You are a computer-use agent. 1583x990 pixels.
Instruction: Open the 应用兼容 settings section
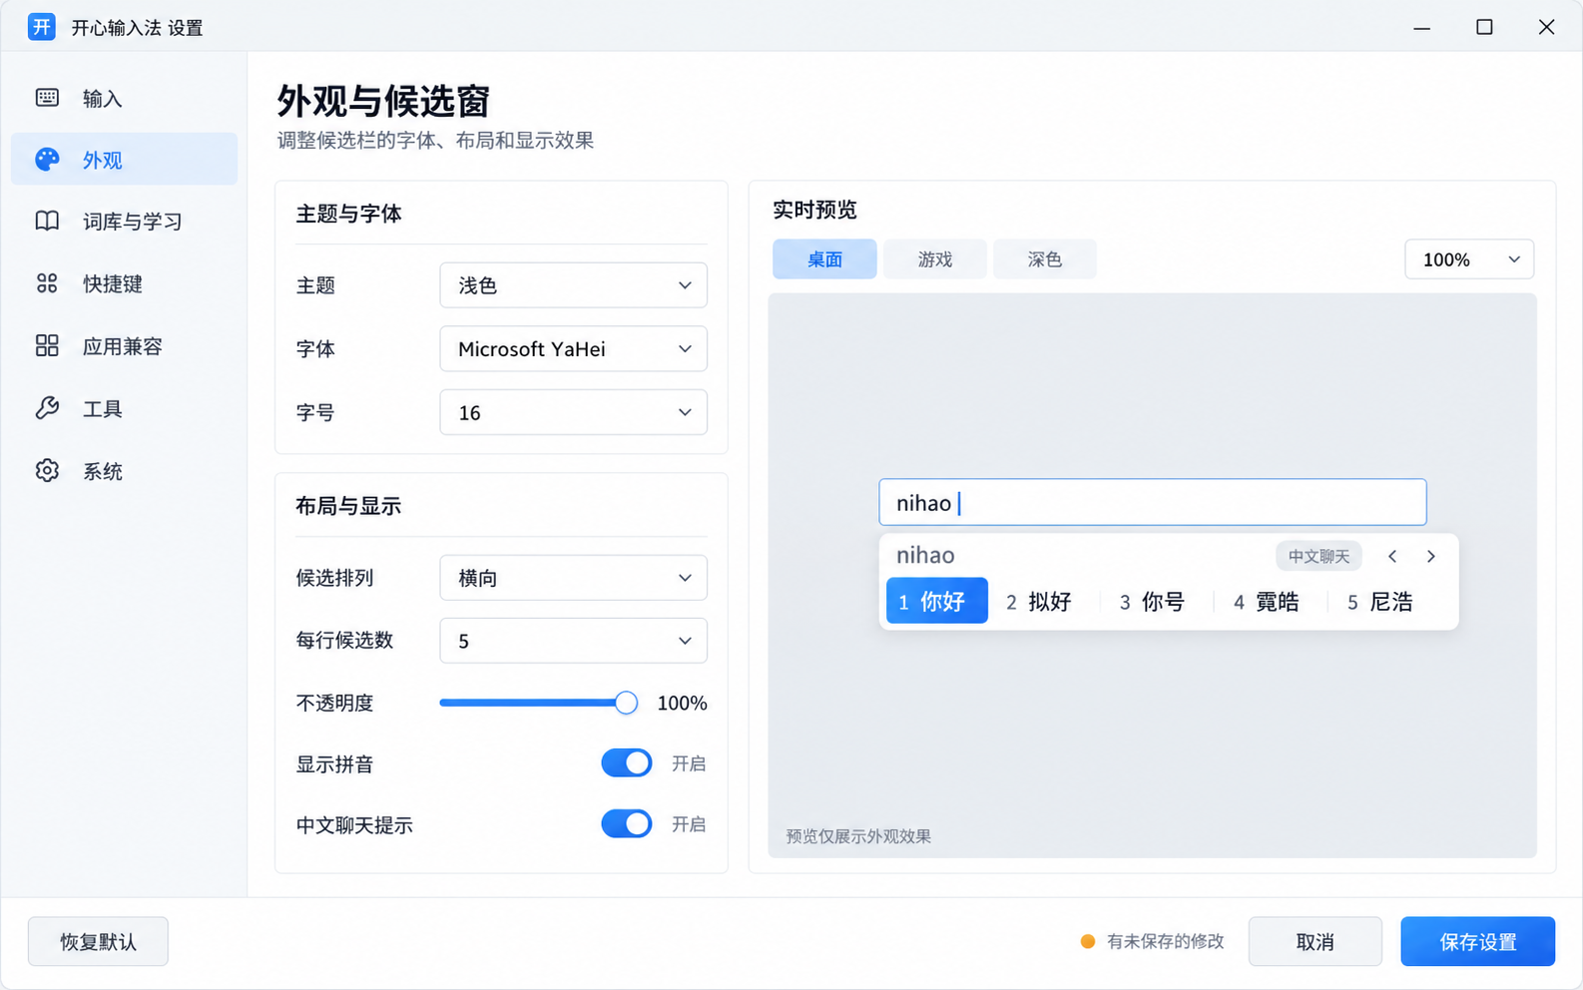tap(125, 346)
